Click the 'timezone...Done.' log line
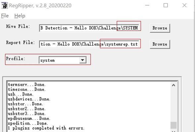The image size is (195, 132). (x=27, y=89)
